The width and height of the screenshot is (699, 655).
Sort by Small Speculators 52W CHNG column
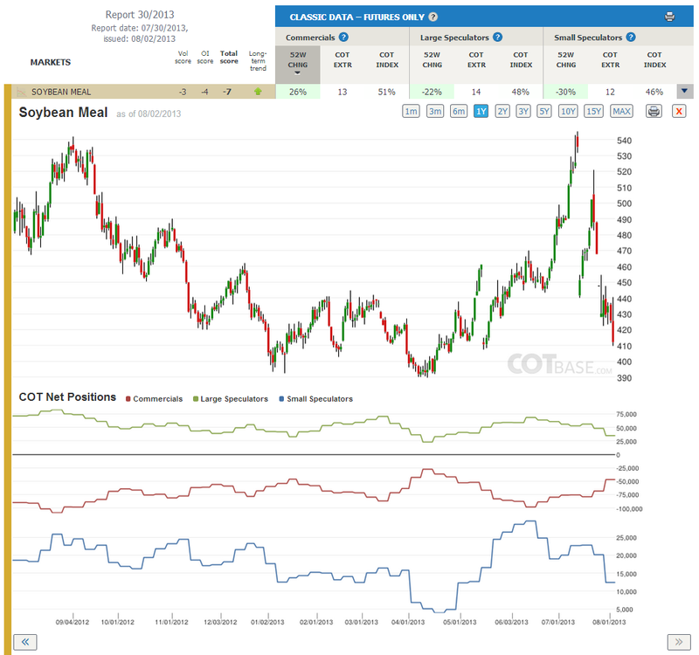(x=565, y=59)
